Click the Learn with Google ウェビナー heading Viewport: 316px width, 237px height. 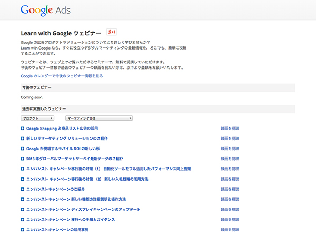tap(61, 33)
